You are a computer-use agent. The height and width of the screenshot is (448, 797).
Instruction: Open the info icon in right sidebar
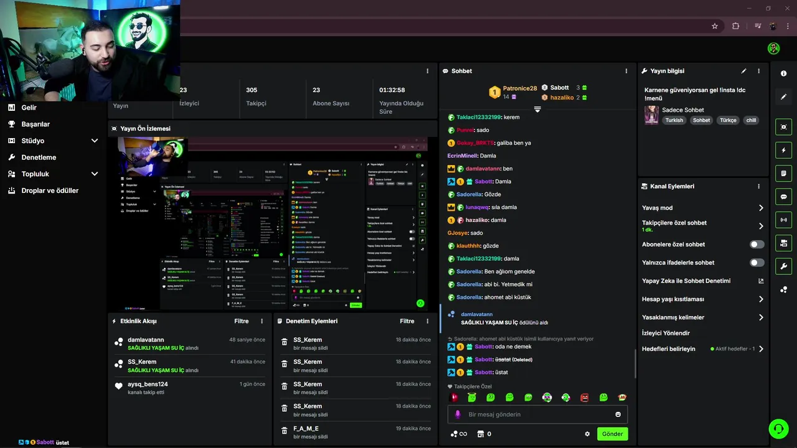pos(783,73)
